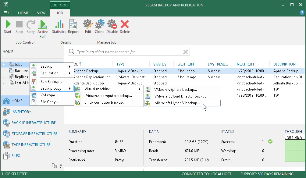The width and height of the screenshot is (306, 178).
Task: Select the JOB ribbon tab
Action: coord(60,13)
